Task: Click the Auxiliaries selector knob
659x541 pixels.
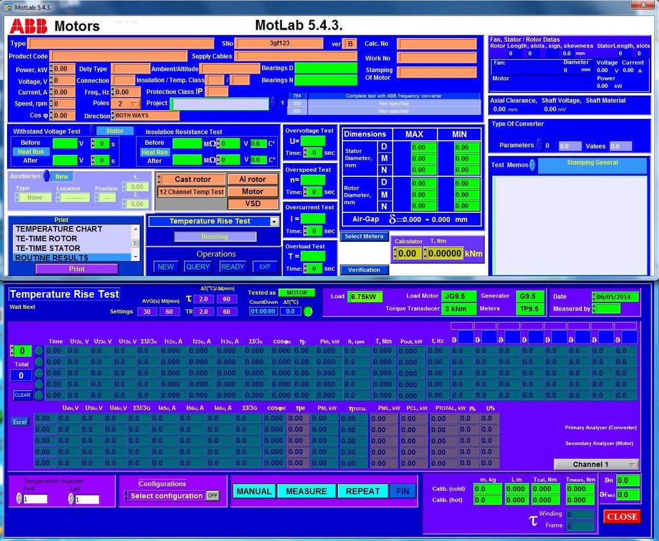Action: pyautogui.click(x=46, y=176)
